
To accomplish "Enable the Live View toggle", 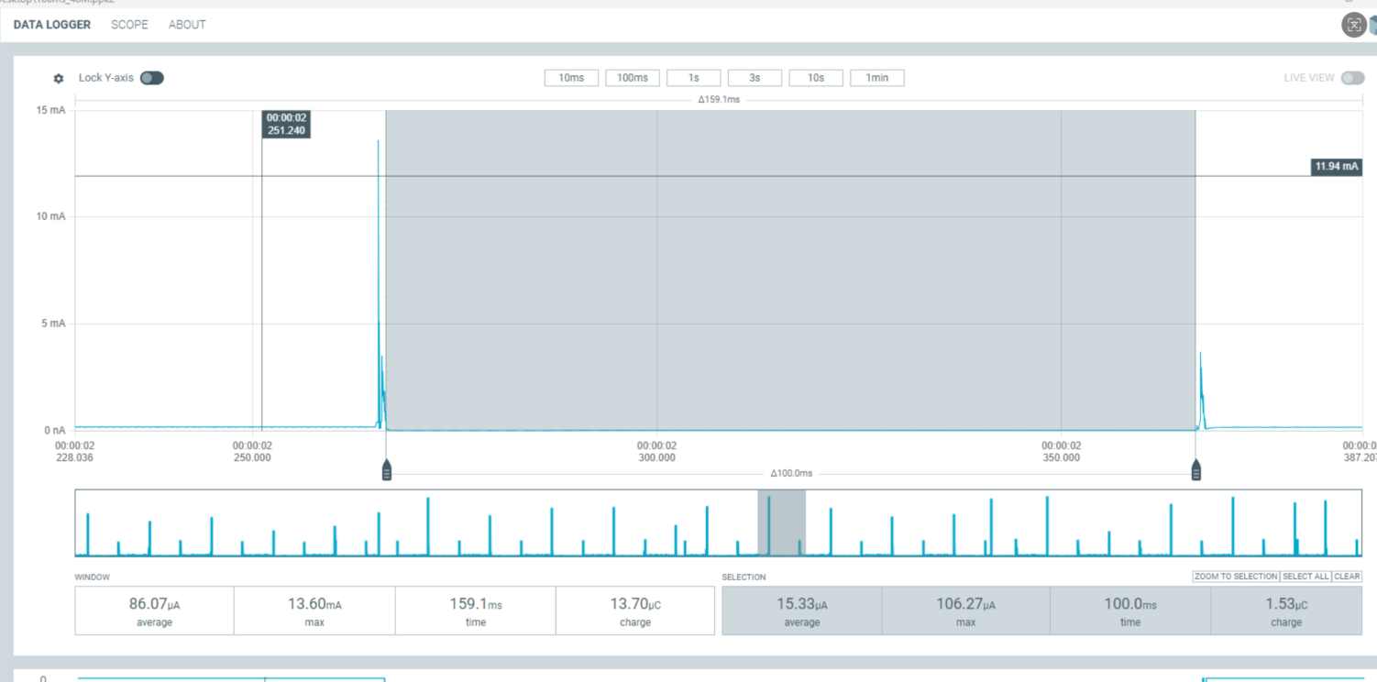I will pos(1352,78).
